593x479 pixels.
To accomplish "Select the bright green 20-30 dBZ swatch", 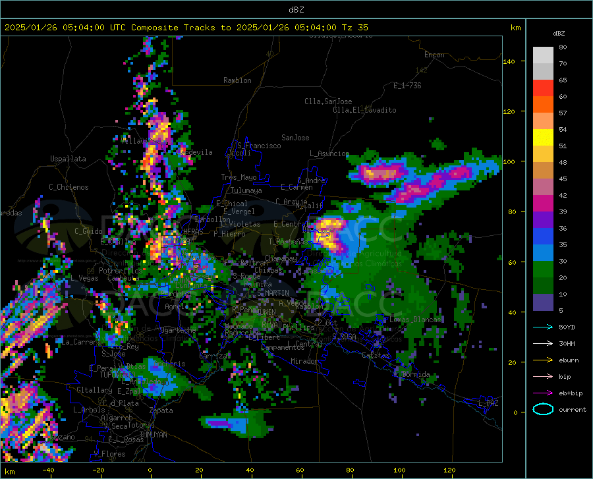I will 543,269.
